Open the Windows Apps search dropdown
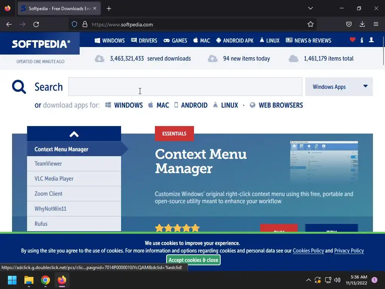The image size is (385, 289). pyautogui.click(x=339, y=87)
